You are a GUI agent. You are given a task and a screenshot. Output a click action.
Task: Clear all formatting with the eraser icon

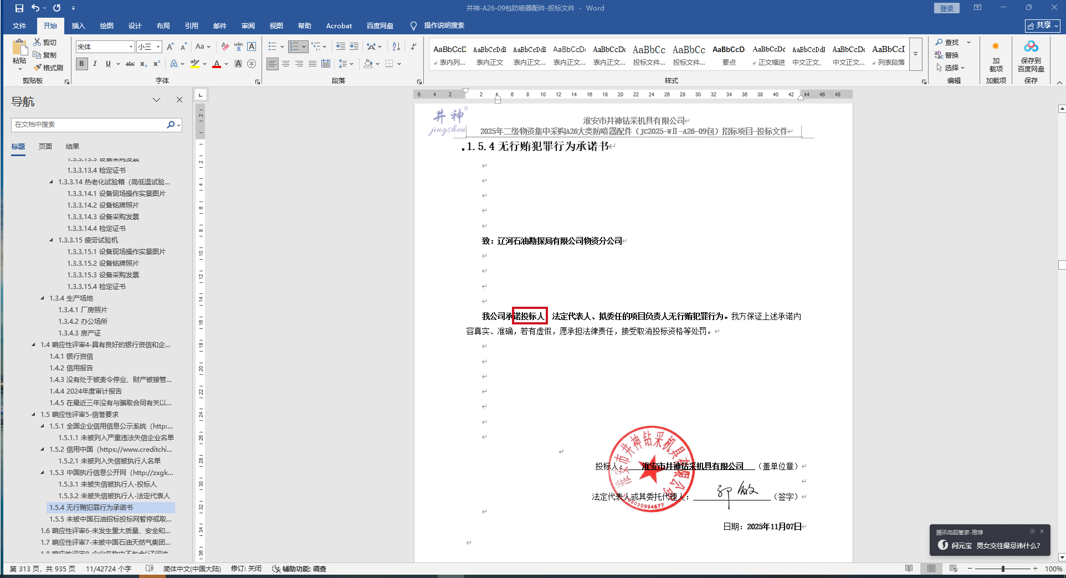point(225,47)
